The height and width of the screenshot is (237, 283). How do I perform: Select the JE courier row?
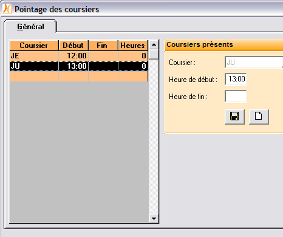(x=79, y=56)
